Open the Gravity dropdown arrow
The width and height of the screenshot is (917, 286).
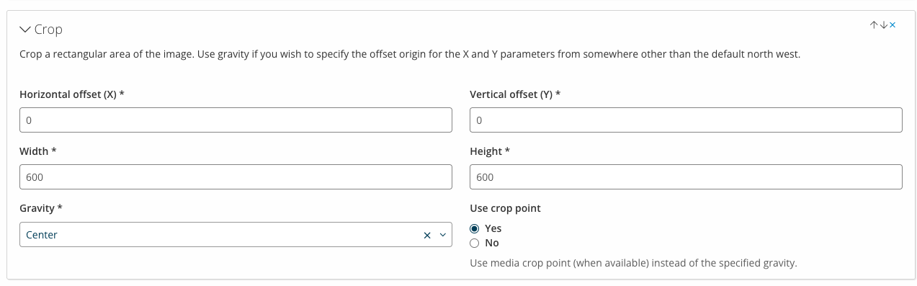tap(442, 235)
